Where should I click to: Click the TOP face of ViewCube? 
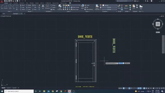click(158, 24)
